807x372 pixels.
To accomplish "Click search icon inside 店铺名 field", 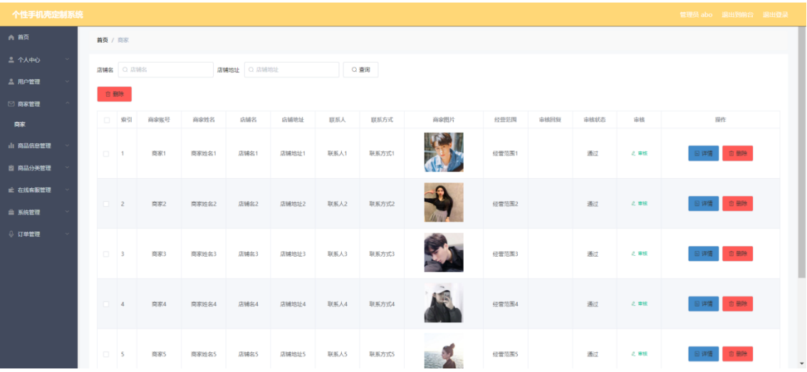I will coord(125,70).
